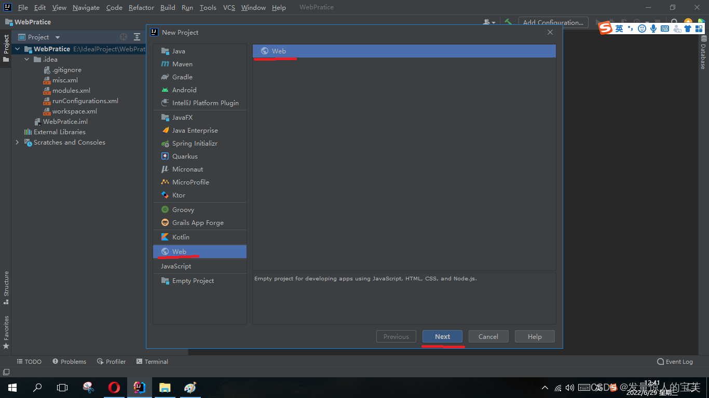Select misc.xml in project tree
This screenshot has height=398, width=709.
(65, 80)
